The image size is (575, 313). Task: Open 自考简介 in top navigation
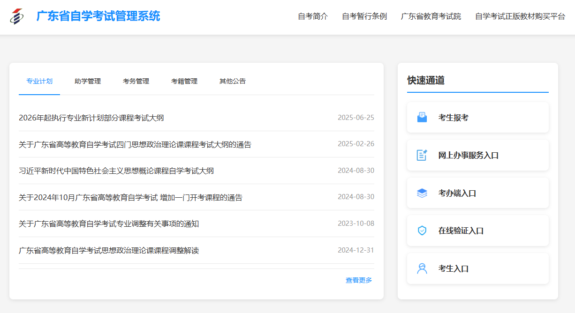[313, 16]
